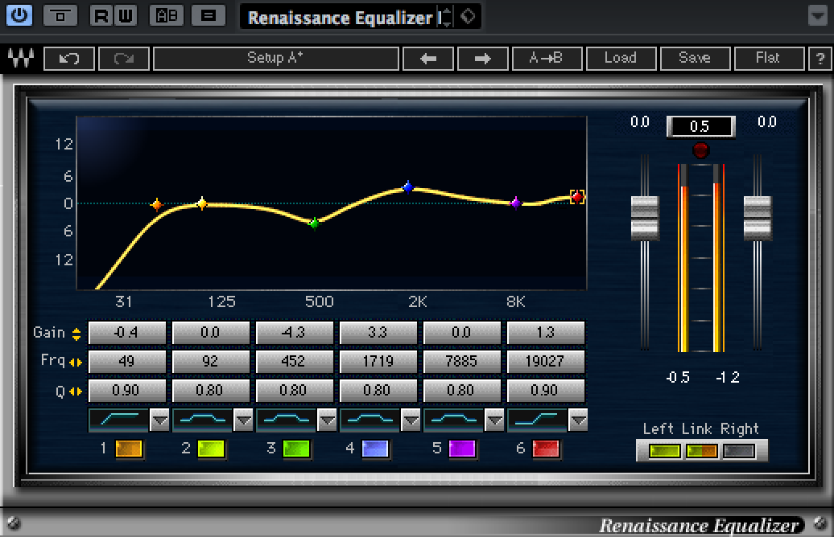
Task: Click the next preset right arrow
Action: coord(482,58)
